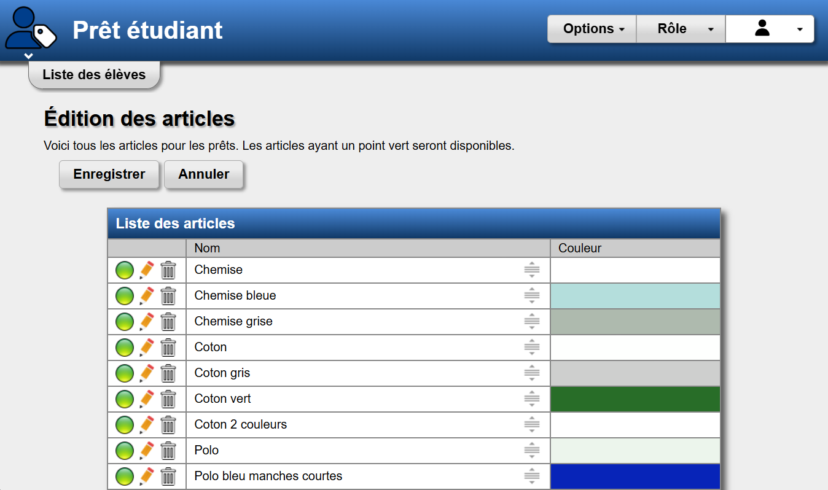Open the user profile dropdown
828x490 pixels.
coord(770,29)
